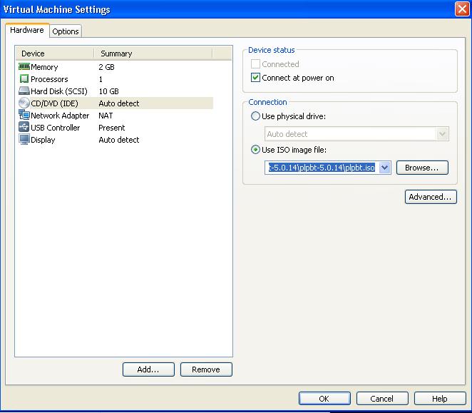Image resolution: width=472 pixels, height=413 pixels.
Task: Select the Network Adapter row label
Action: [60, 116]
